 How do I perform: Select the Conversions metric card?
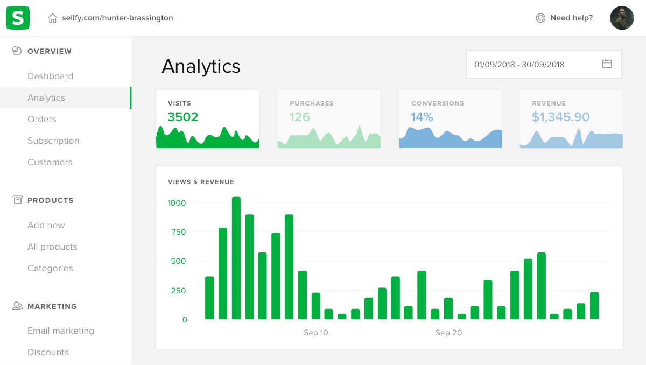[x=450, y=118]
